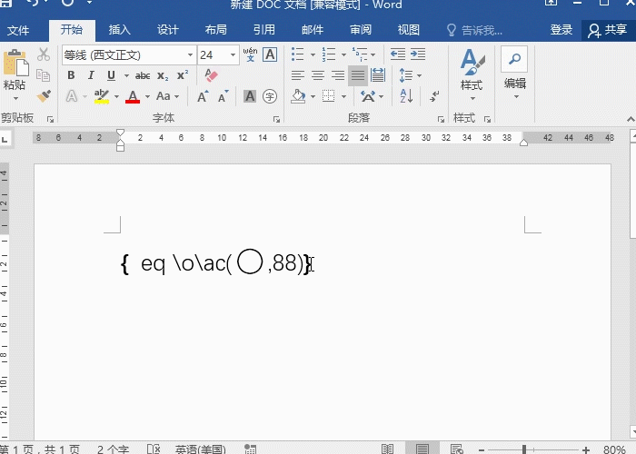This screenshot has width=636, height=454.
Task: Click the spelling check status bar icon
Action: tap(154, 449)
